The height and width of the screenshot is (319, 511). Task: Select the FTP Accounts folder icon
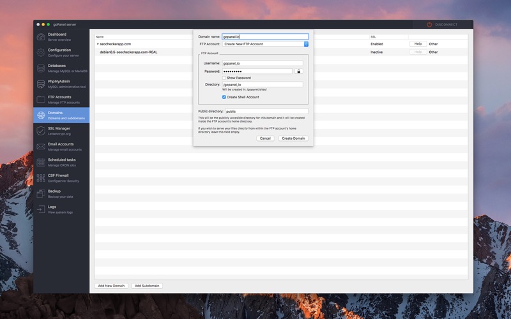[x=41, y=100]
